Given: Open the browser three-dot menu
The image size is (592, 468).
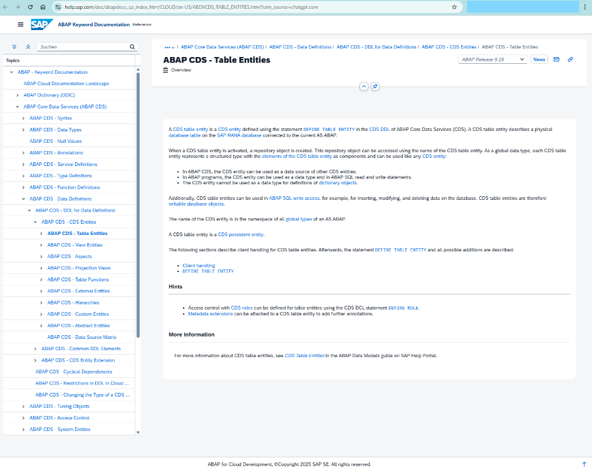Looking at the screenshot, I should [x=585, y=7].
